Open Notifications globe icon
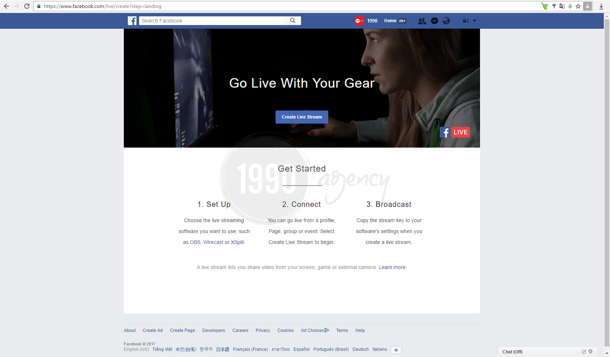Image resolution: width=610 pixels, height=357 pixels. 446,21
